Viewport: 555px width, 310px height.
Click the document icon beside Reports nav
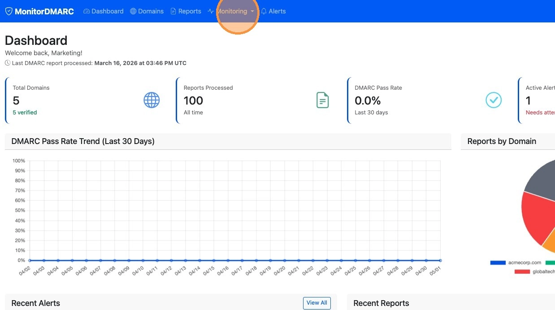[x=173, y=11]
